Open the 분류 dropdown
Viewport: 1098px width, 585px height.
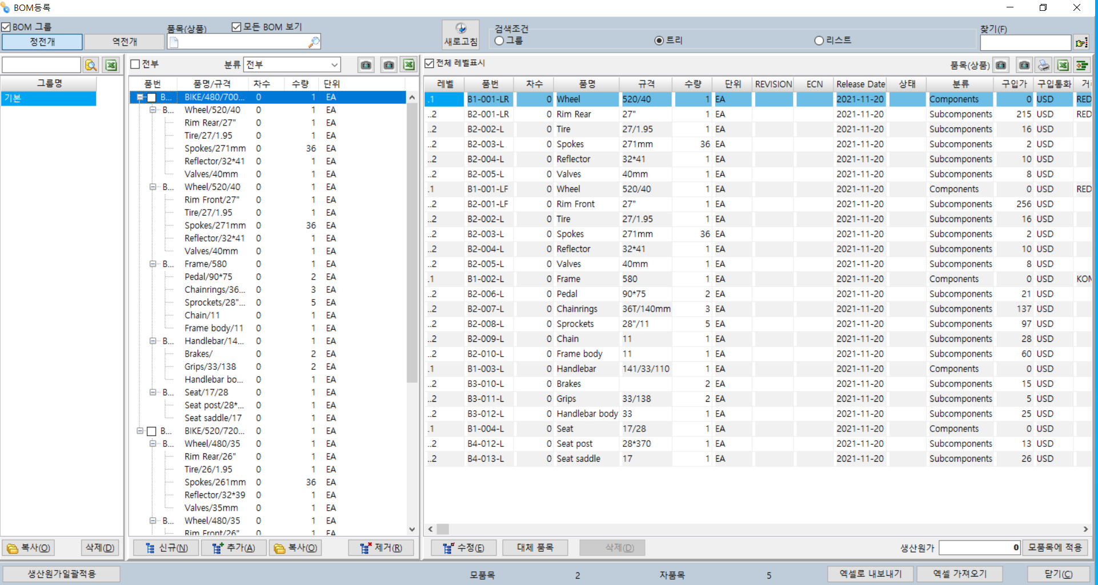pyautogui.click(x=334, y=64)
